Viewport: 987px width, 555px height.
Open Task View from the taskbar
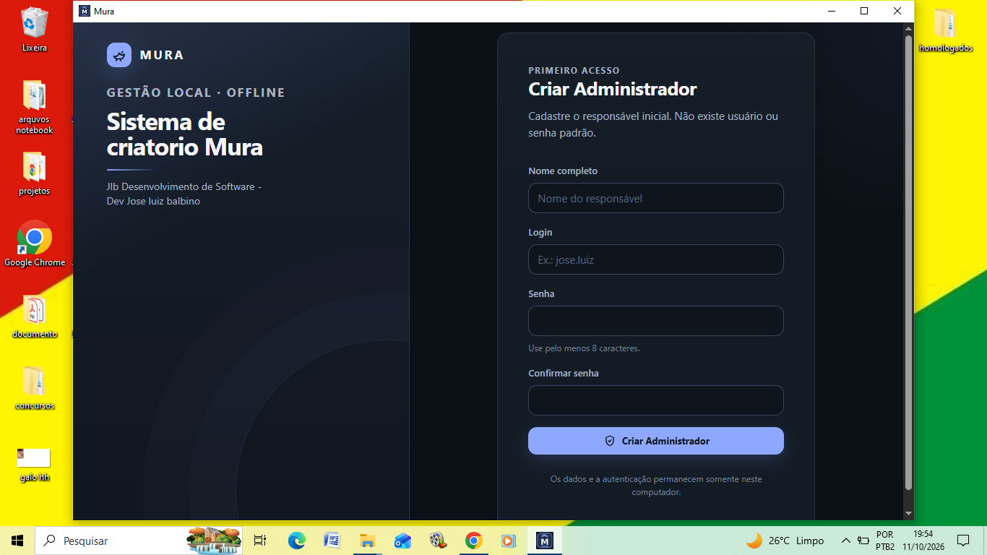coord(260,541)
